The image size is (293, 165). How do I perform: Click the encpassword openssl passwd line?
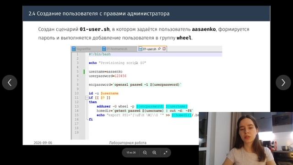(135, 84)
